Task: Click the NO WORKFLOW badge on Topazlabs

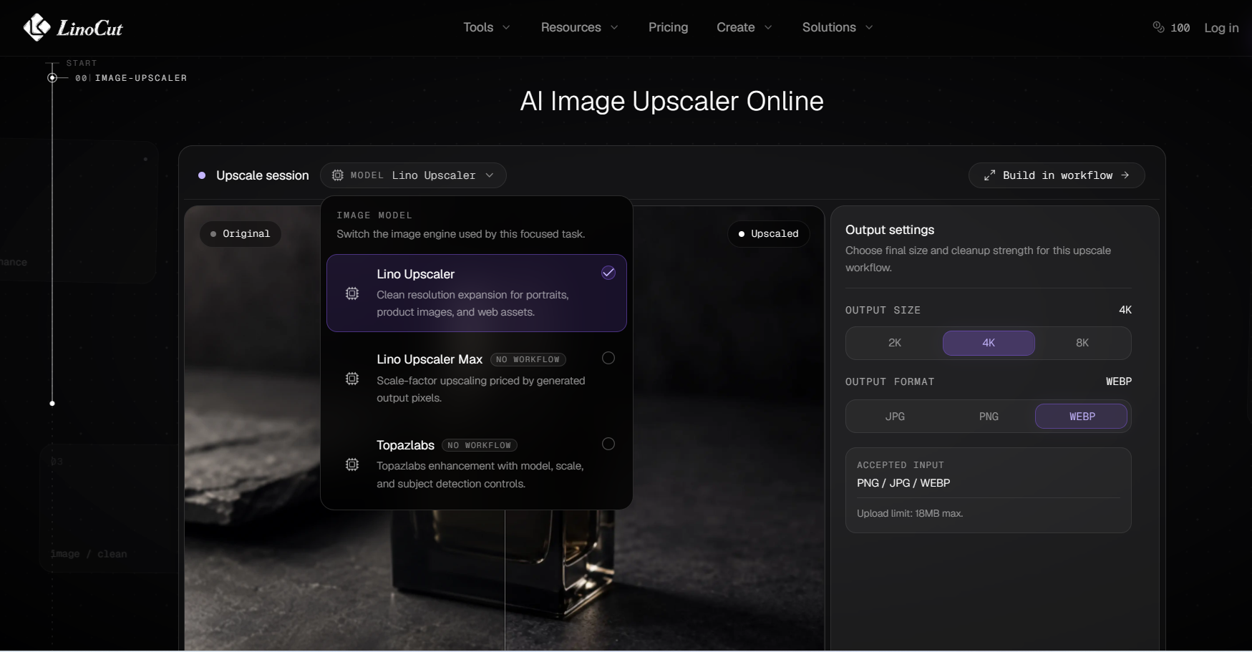Action: [x=480, y=445]
